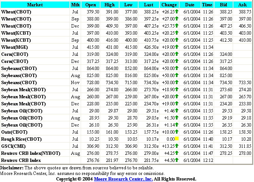This screenshot has height=182, width=254.
Task: Click the green up arrow in Wheat(CBOT) Sep row
Action: click(x=177, y=18)
